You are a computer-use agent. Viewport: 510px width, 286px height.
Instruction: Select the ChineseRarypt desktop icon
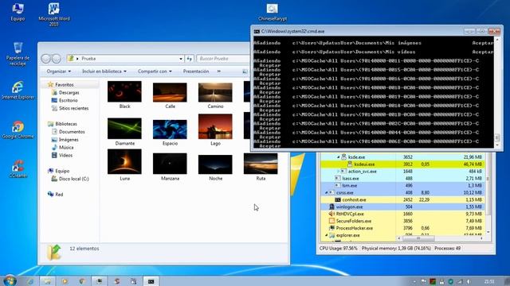(x=273, y=13)
